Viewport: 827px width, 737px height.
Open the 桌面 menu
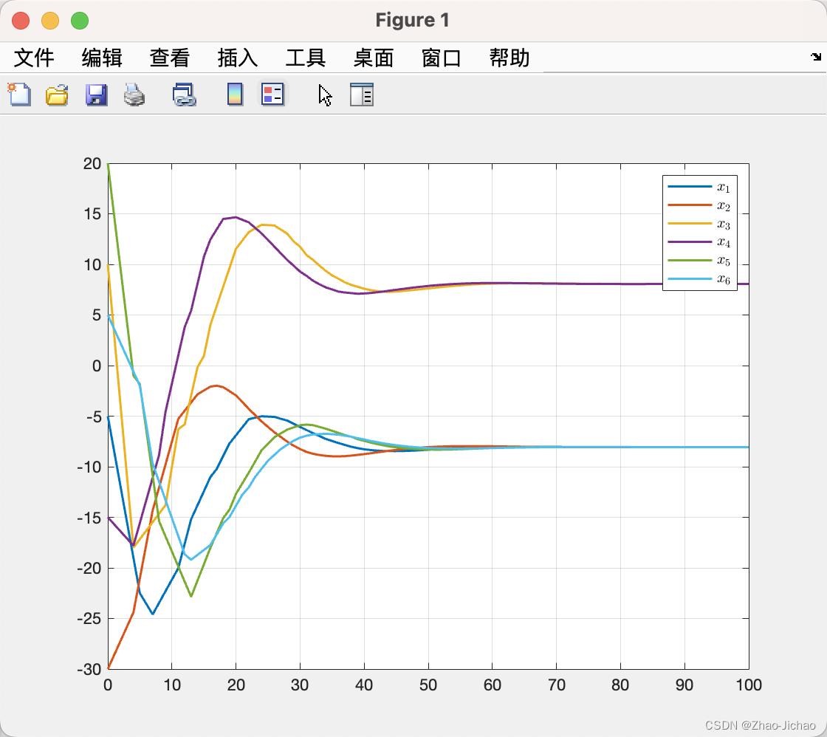(x=374, y=58)
